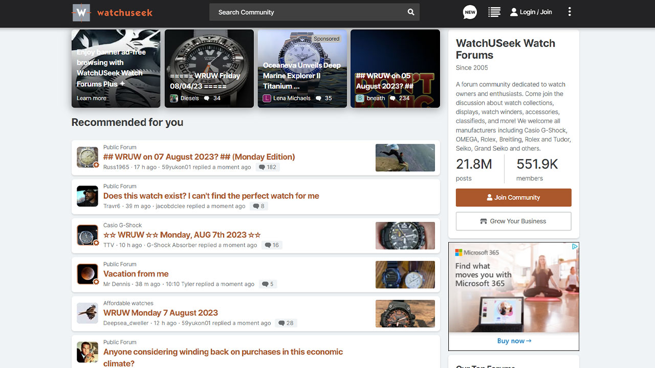Click Buy now on the Microsoft 365 ad

[x=513, y=340]
